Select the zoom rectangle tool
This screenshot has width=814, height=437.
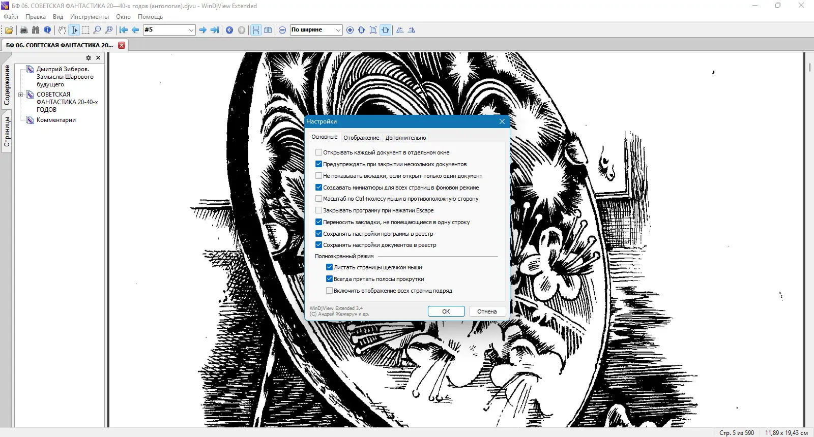[x=109, y=30]
